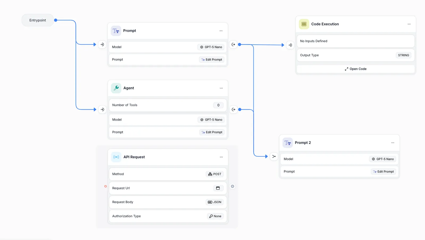Click the Agent node wrench icon

pyautogui.click(x=116, y=88)
